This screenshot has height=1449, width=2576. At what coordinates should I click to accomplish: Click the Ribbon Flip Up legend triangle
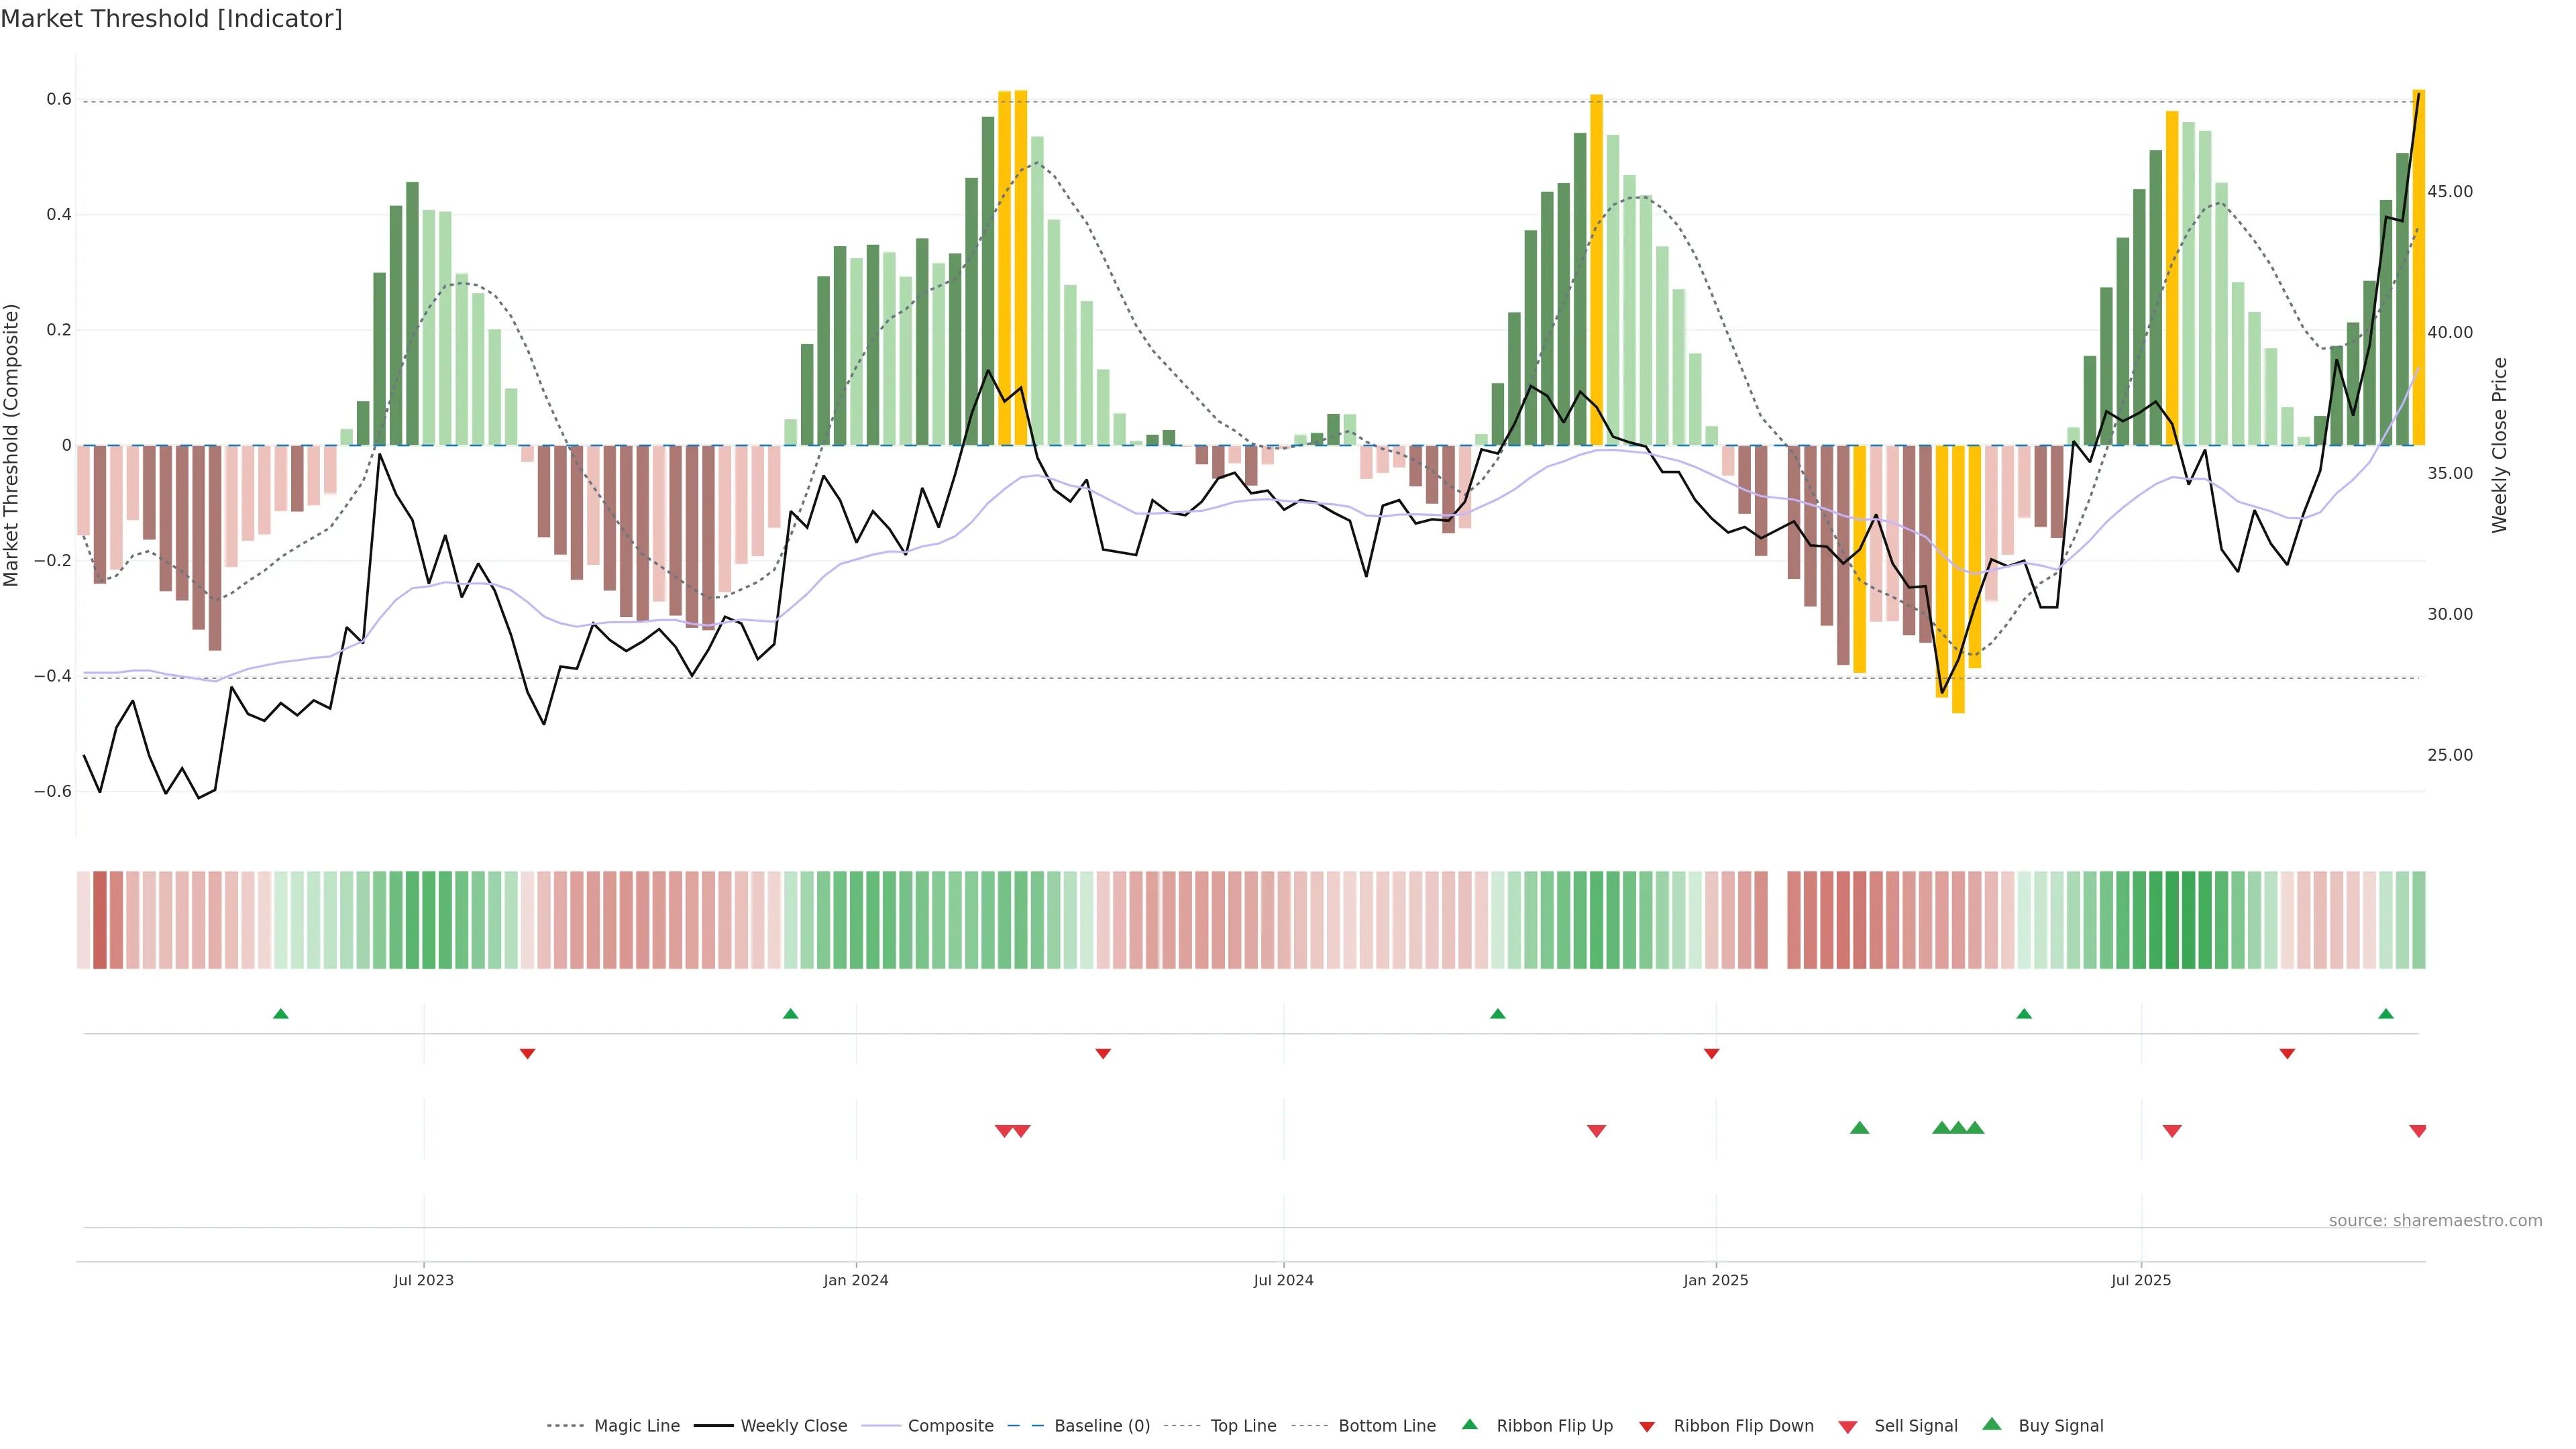(1469, 1424)
